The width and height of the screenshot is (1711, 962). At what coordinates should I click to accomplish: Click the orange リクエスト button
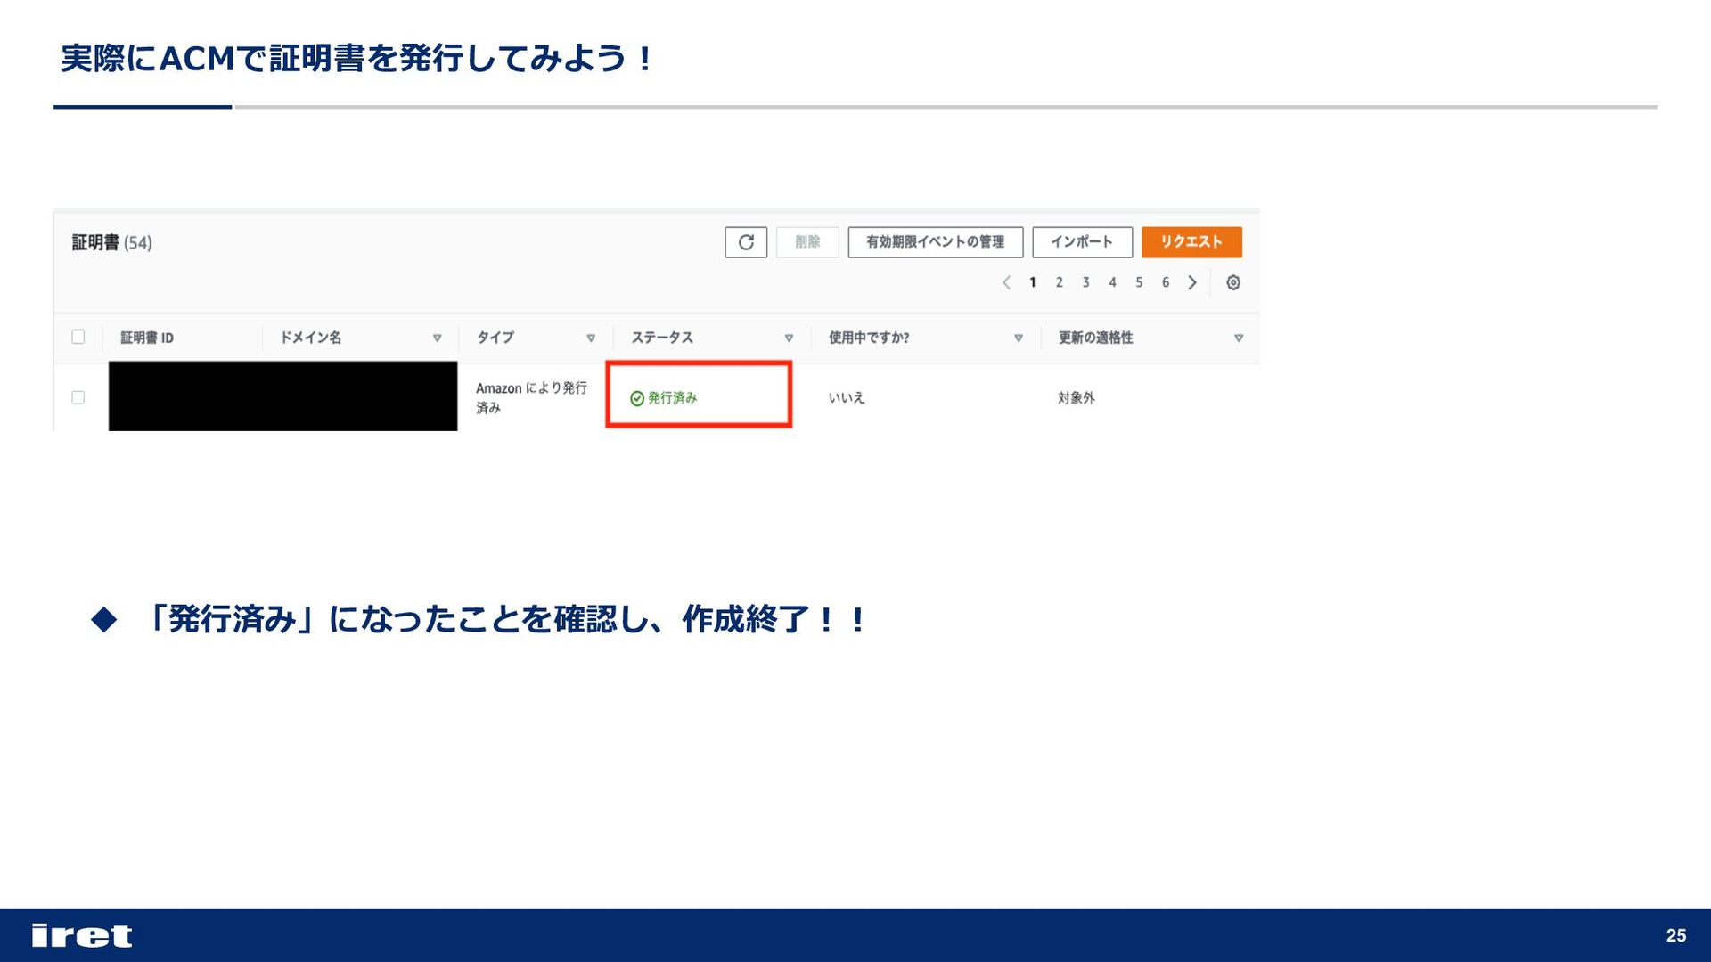coord(1191,242)
